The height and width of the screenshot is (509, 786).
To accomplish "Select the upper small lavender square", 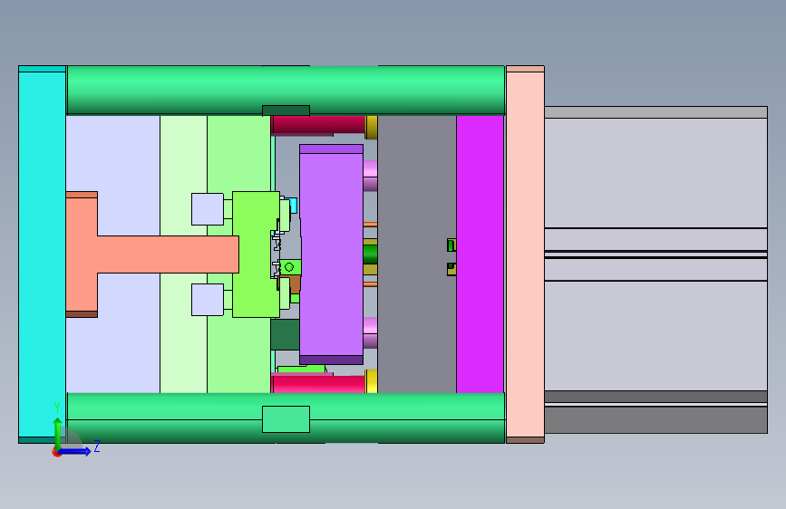I will (x=208, y=209).
